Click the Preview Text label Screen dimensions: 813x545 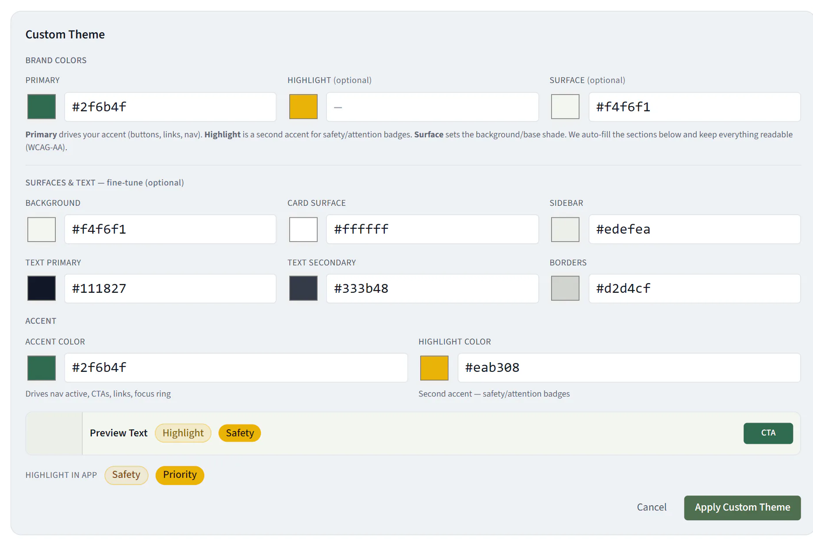[119, 433]
